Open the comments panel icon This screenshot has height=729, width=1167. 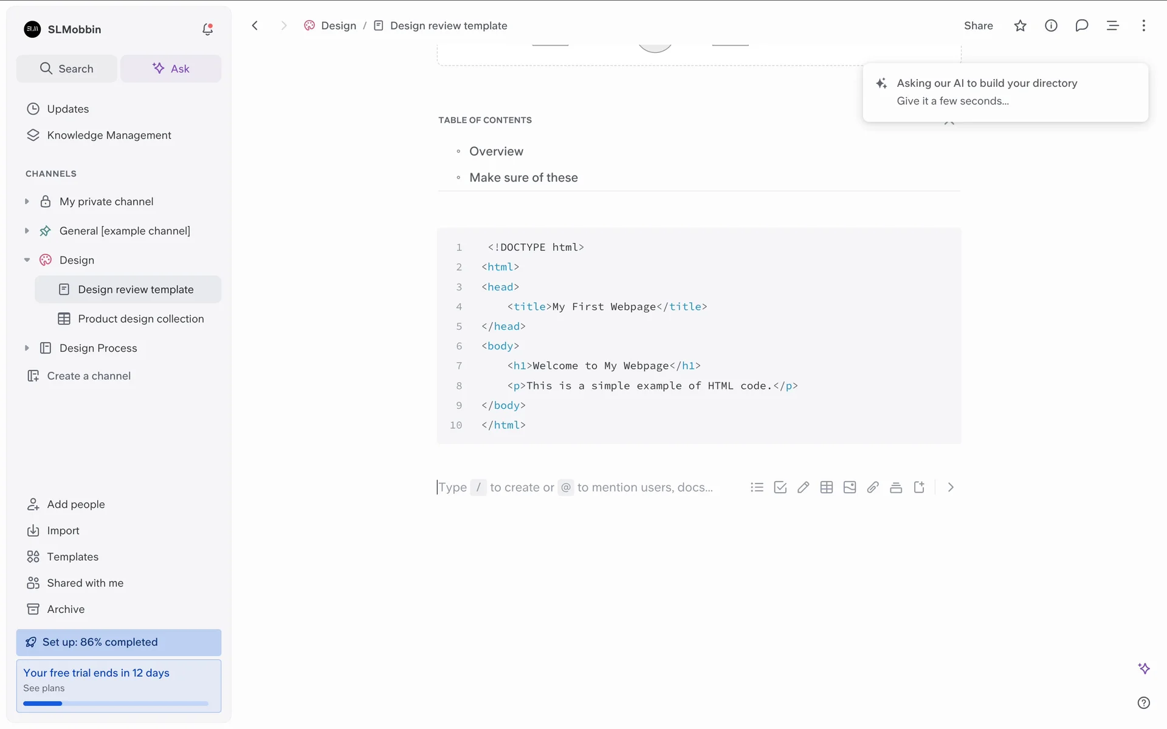click(1081, 26)
